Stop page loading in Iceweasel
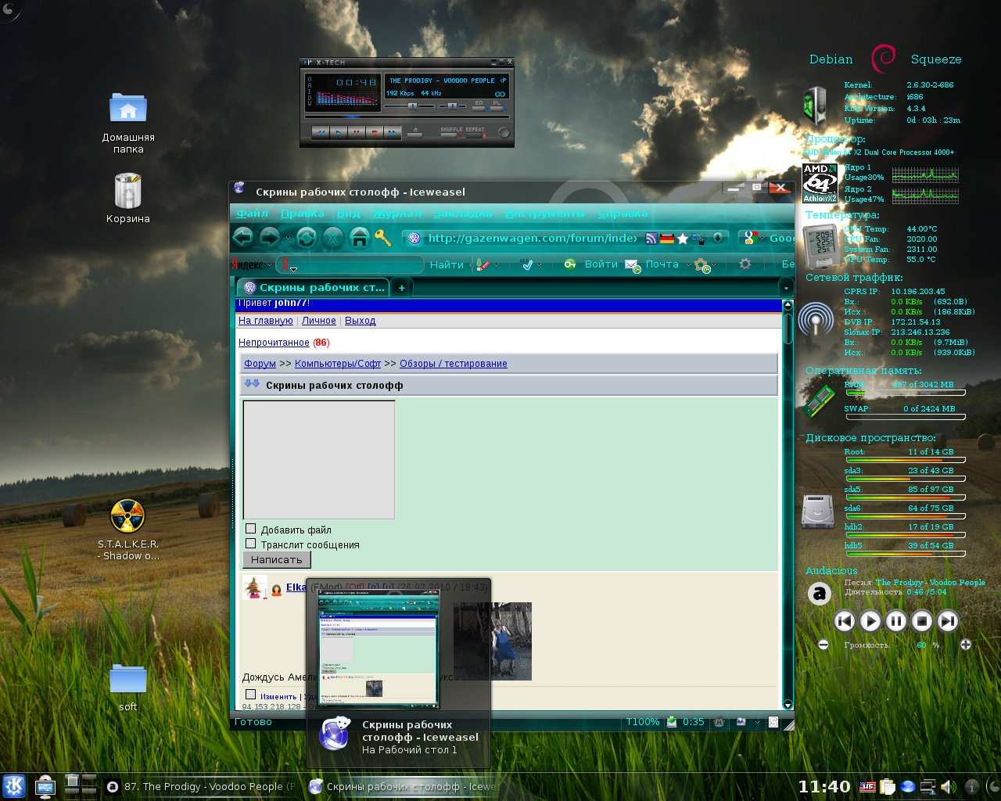Screen dimensions: 1001x801 [333, 238]
